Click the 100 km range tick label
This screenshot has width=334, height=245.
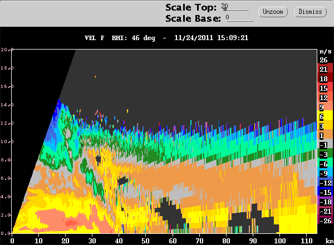click(x=279, y=241)
